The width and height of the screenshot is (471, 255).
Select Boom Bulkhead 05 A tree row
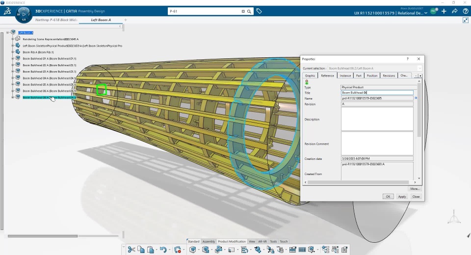(49, 84)
